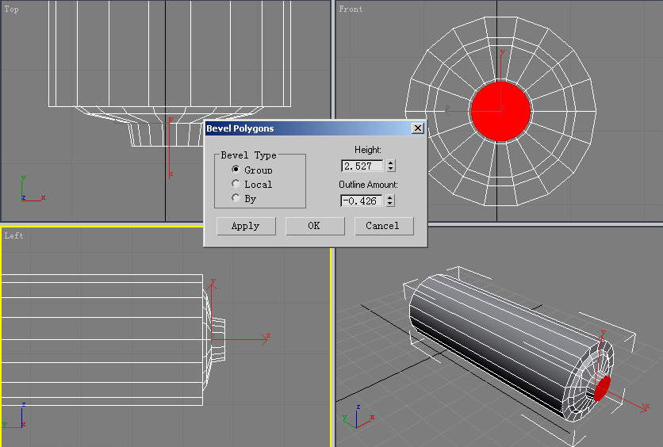Close the Bevel Polygons dialog with X
This screenshot has height=447, width=663.
[x=417, y=128]
